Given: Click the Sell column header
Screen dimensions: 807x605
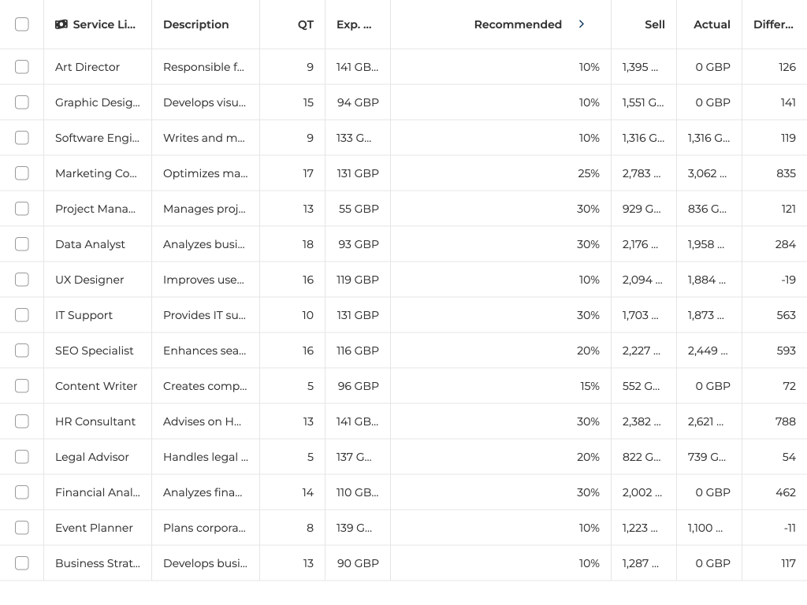Looking at the screenshot, I should point(654,24).
